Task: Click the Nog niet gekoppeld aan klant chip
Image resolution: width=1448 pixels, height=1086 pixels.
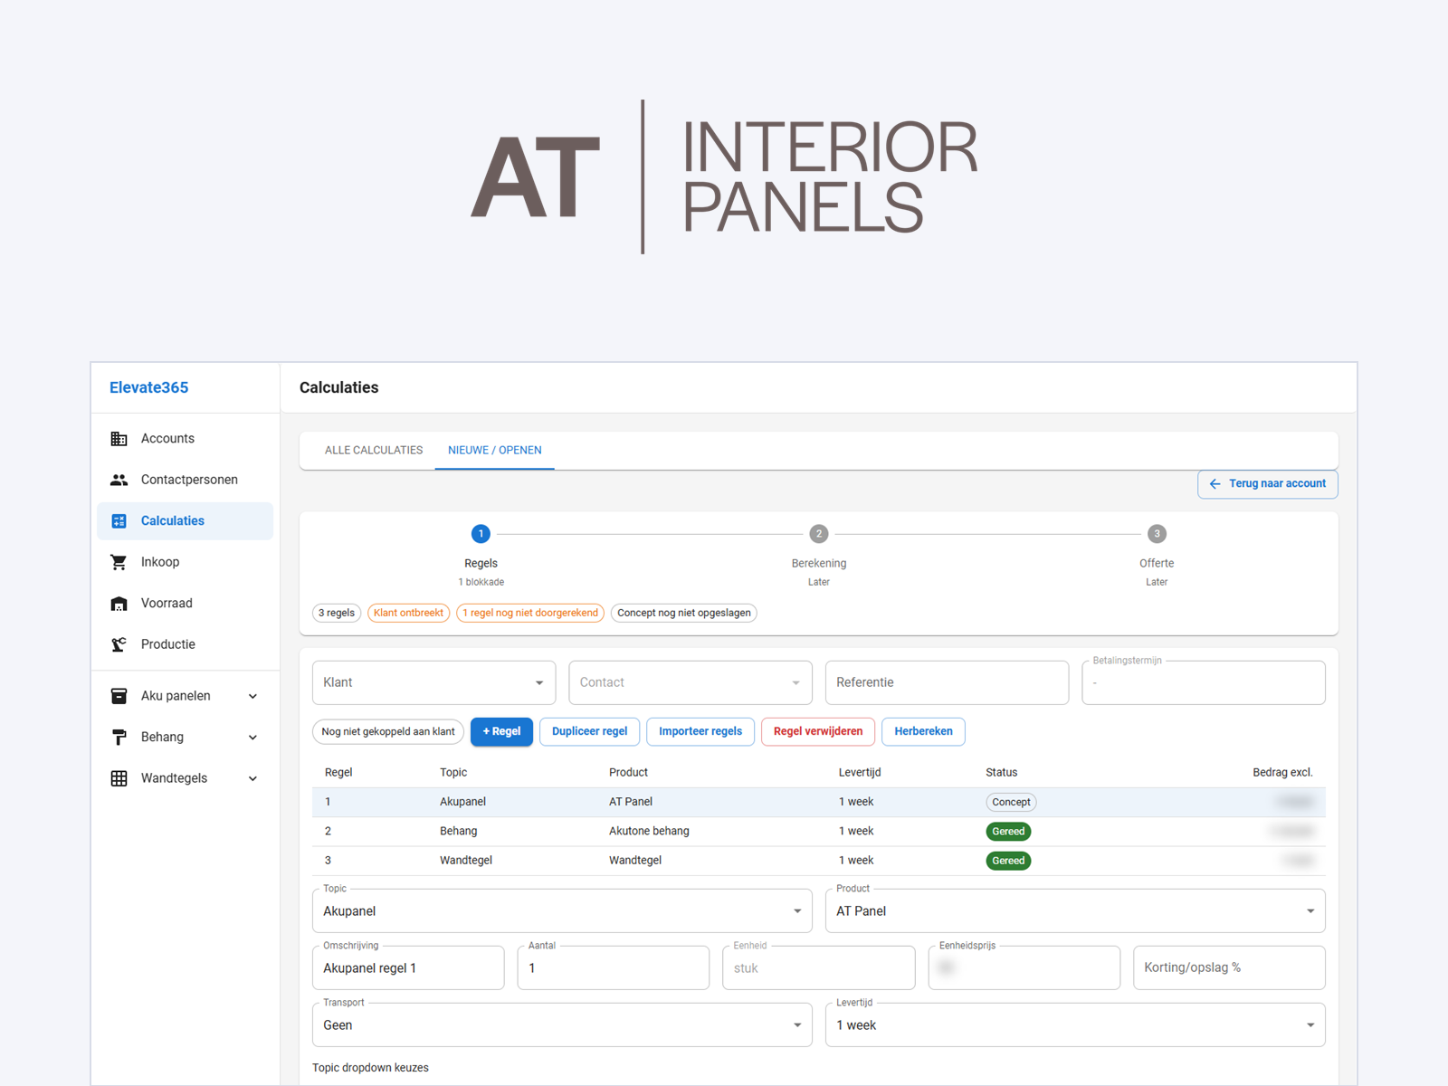Action: (388, 732)
